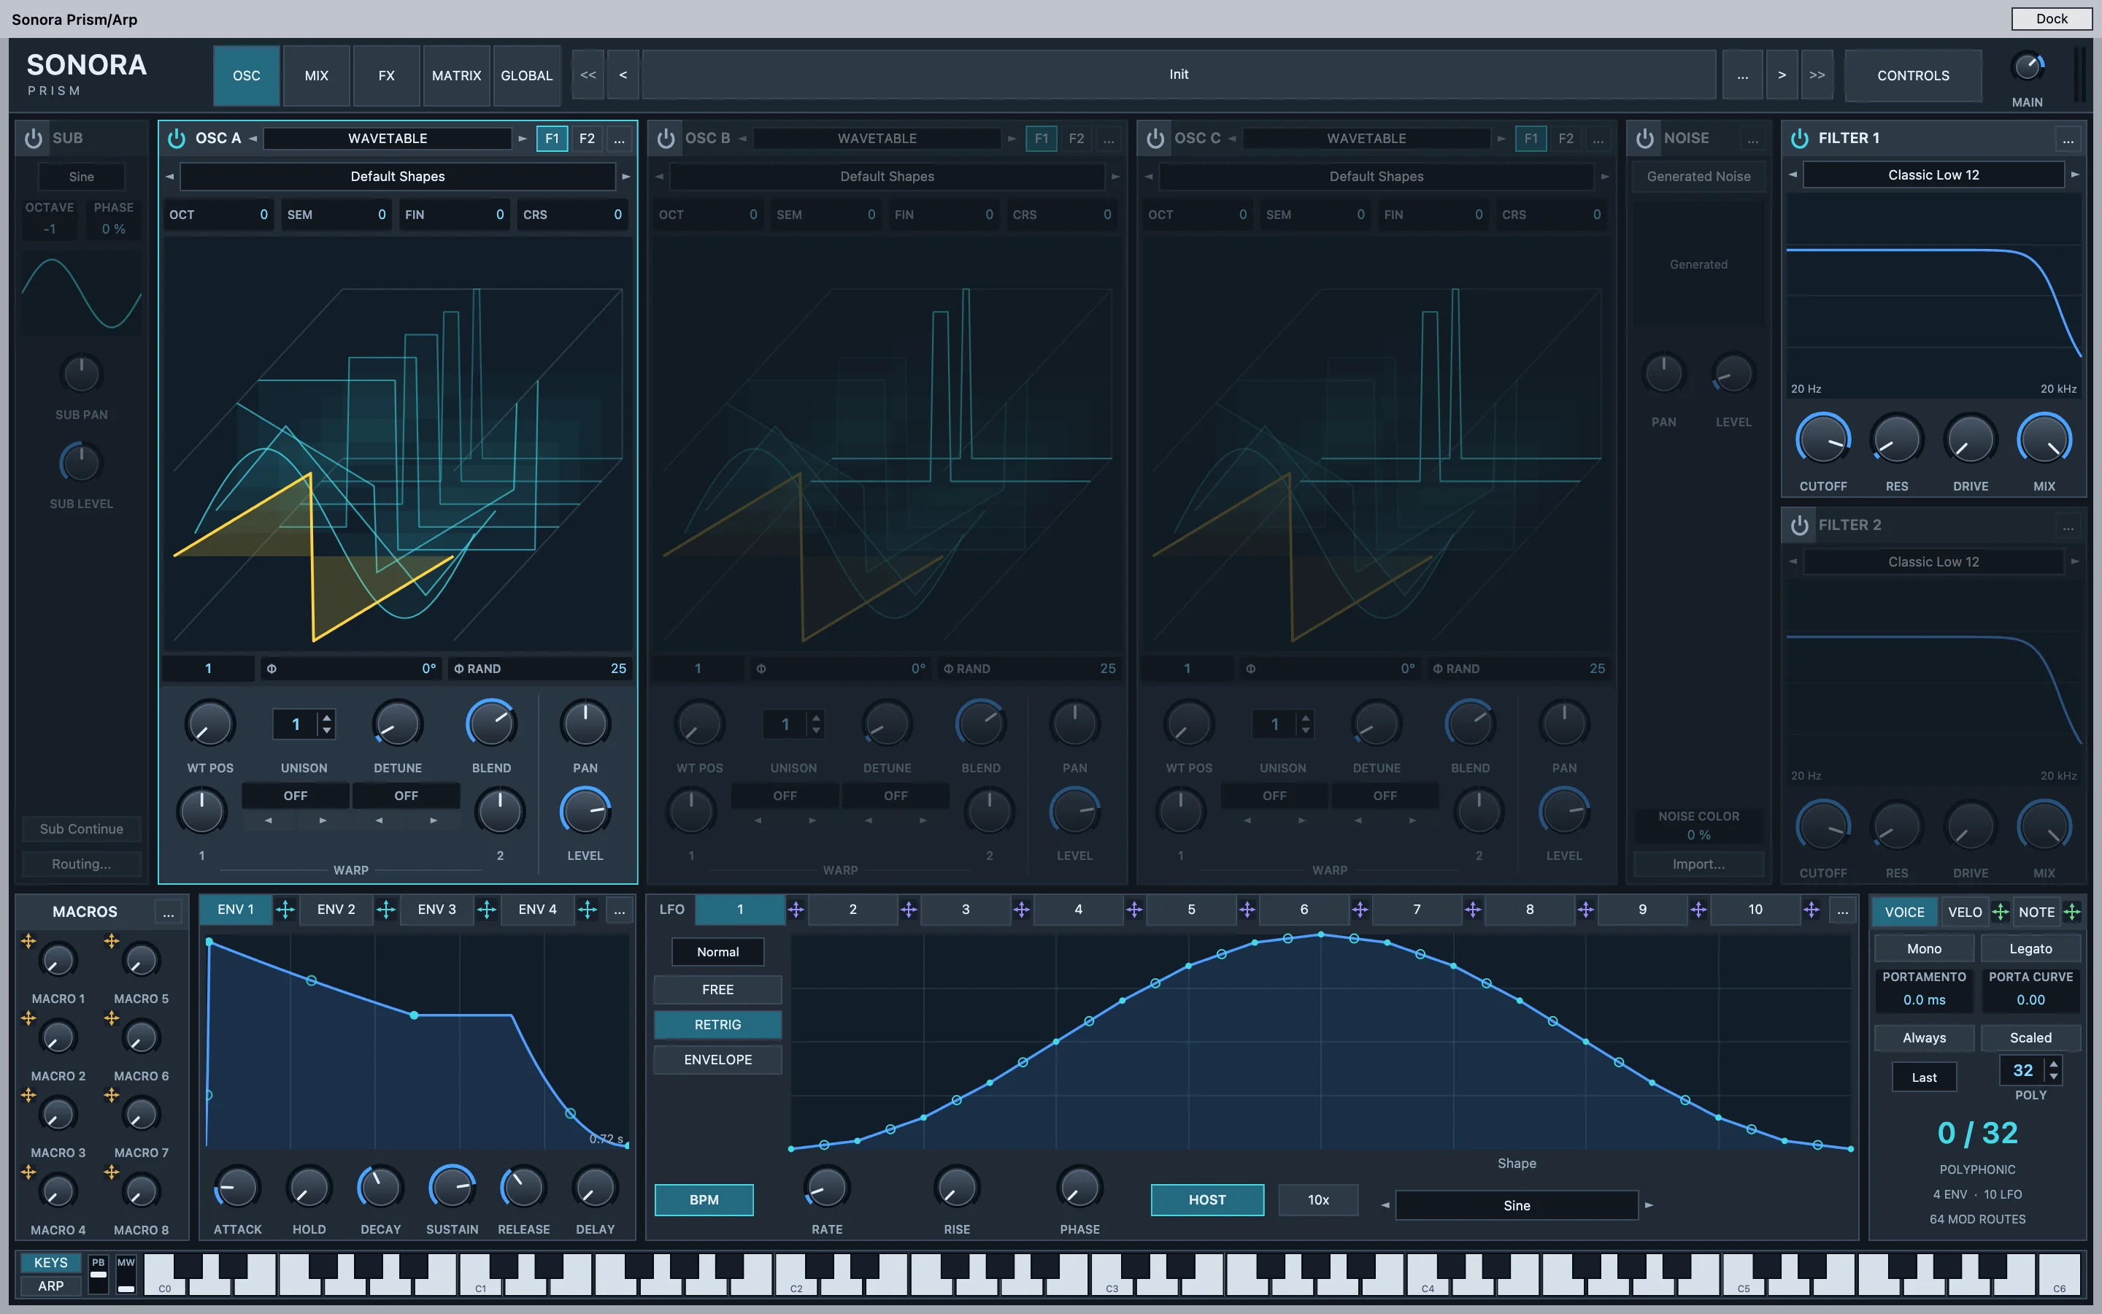The image size is (2102, 1314).
Task: Click the CONTROLS button
Action: click(1914, 76)
